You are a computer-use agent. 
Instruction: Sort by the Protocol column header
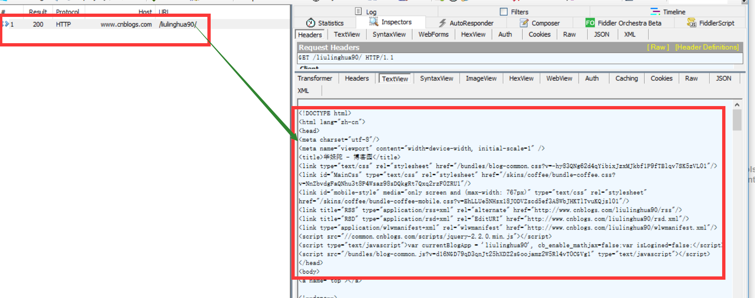[68, 11]
